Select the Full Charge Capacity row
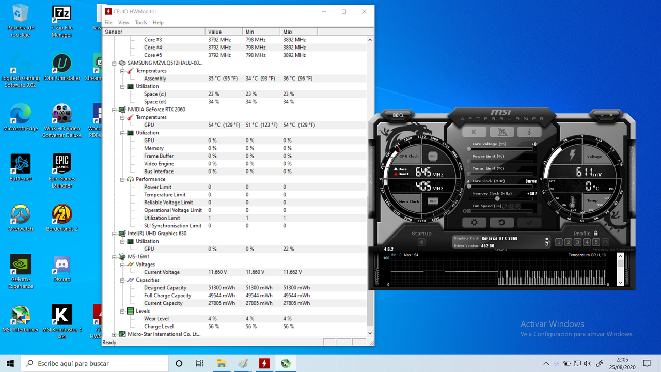Screen dimensions: 661x372 [x=234, y=296]
